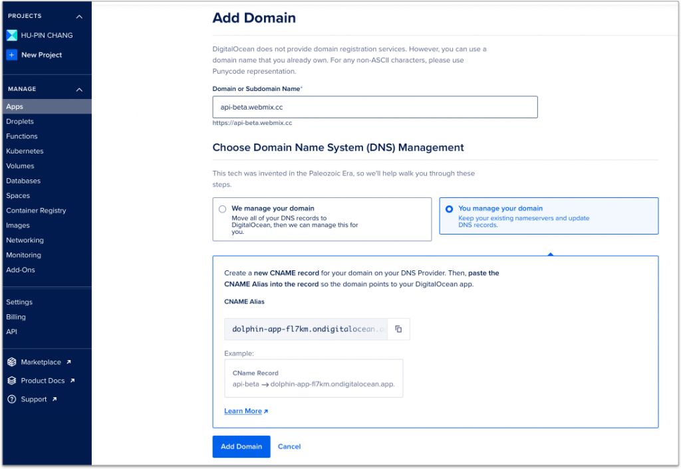681x469 pixels.
Task: Click the Product Docs layers icon
Action: click(12, 381)
